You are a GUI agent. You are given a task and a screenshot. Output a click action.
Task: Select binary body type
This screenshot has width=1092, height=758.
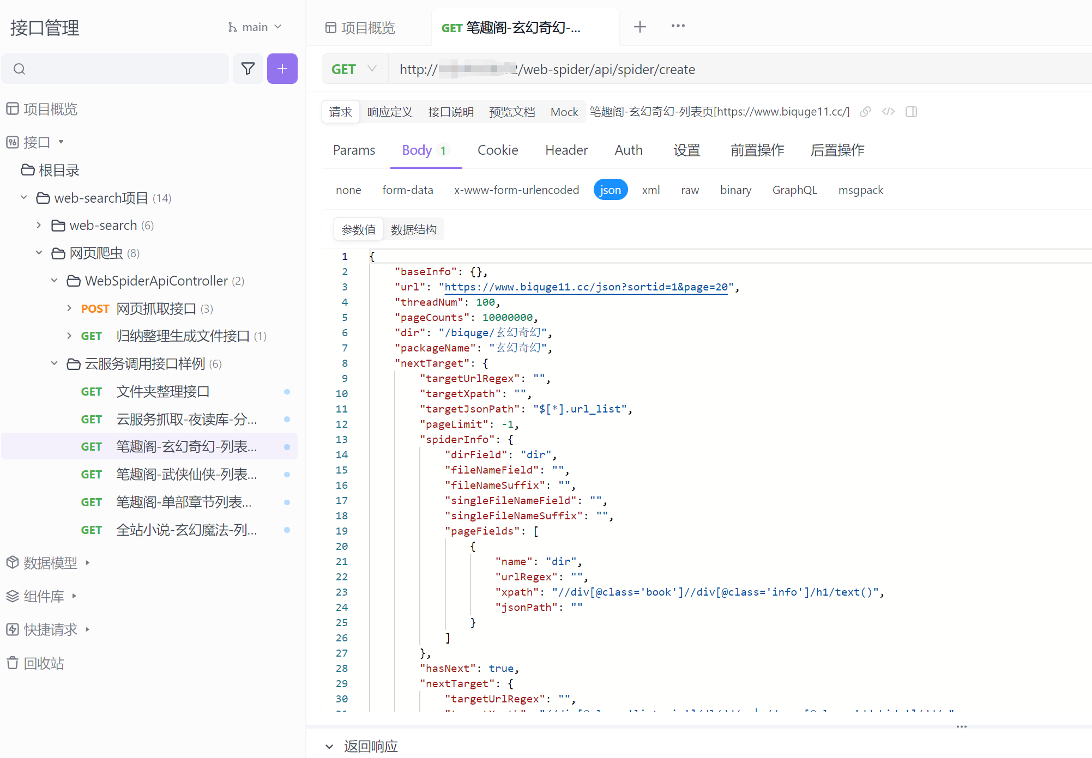(x=735, y=190)
